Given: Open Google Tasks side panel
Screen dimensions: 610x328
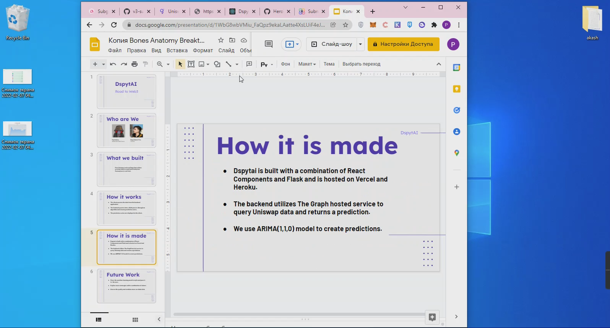Looking at the screenshot, I should coord(456,110).
